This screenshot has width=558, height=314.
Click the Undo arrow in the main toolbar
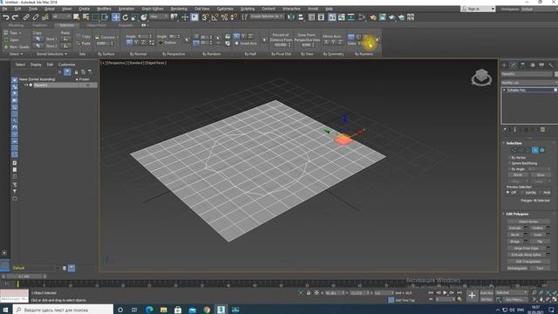coord(6,17)
